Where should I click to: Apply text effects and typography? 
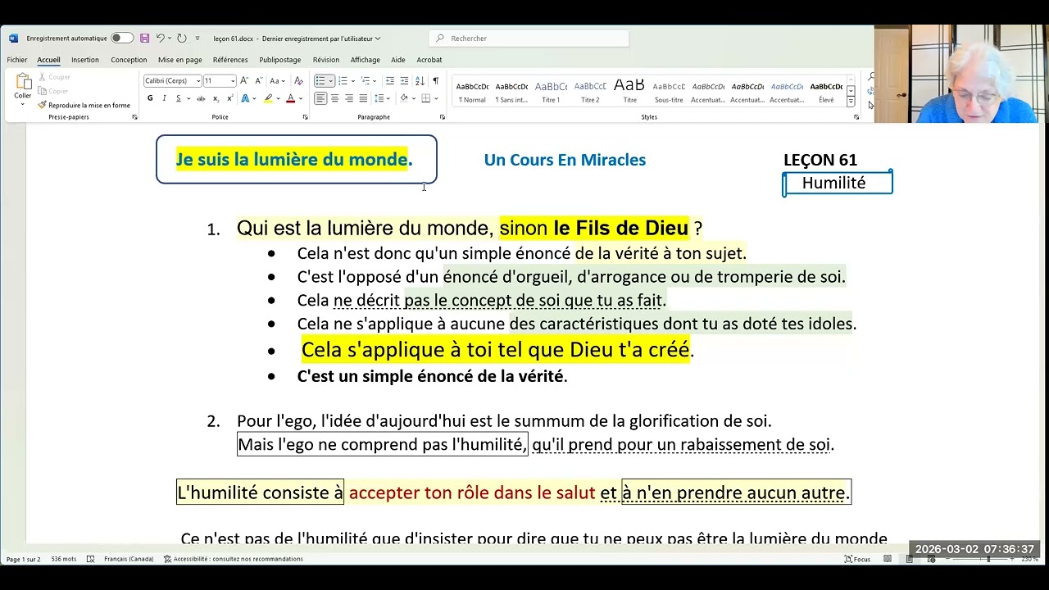click(244, 98)
